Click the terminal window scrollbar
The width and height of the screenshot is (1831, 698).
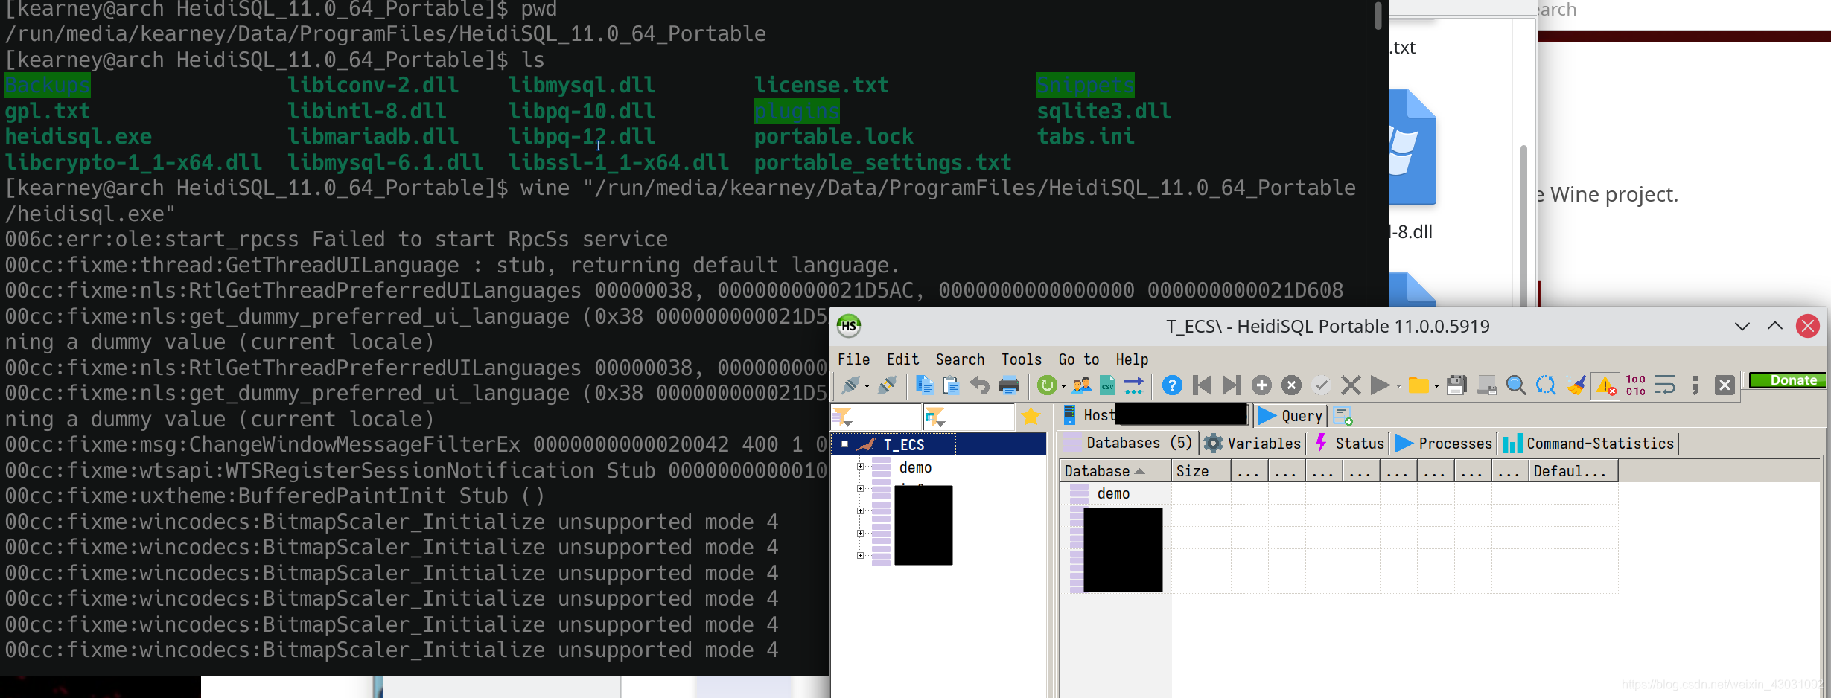pos(1378,15)
